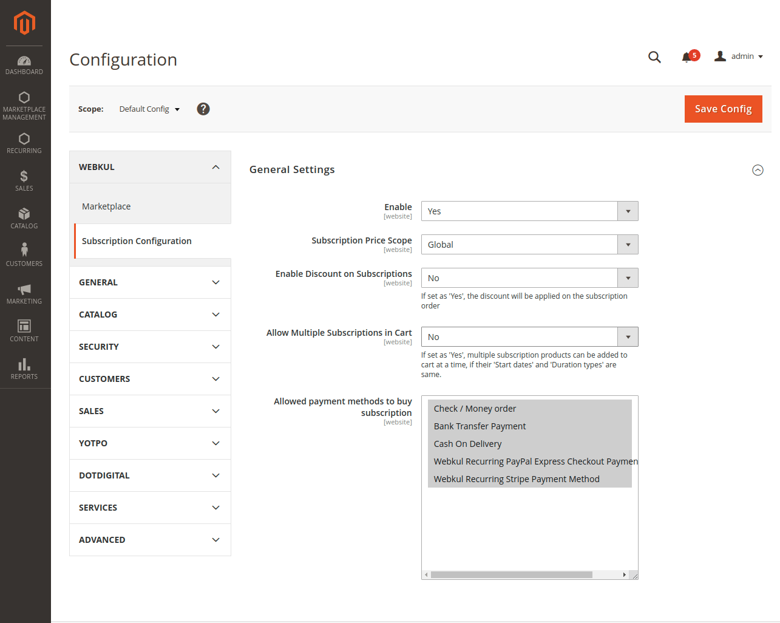Open the admin account dropdown
Image resolution: width=780 pixels, height=623 pixels.
tap(739, 56)
